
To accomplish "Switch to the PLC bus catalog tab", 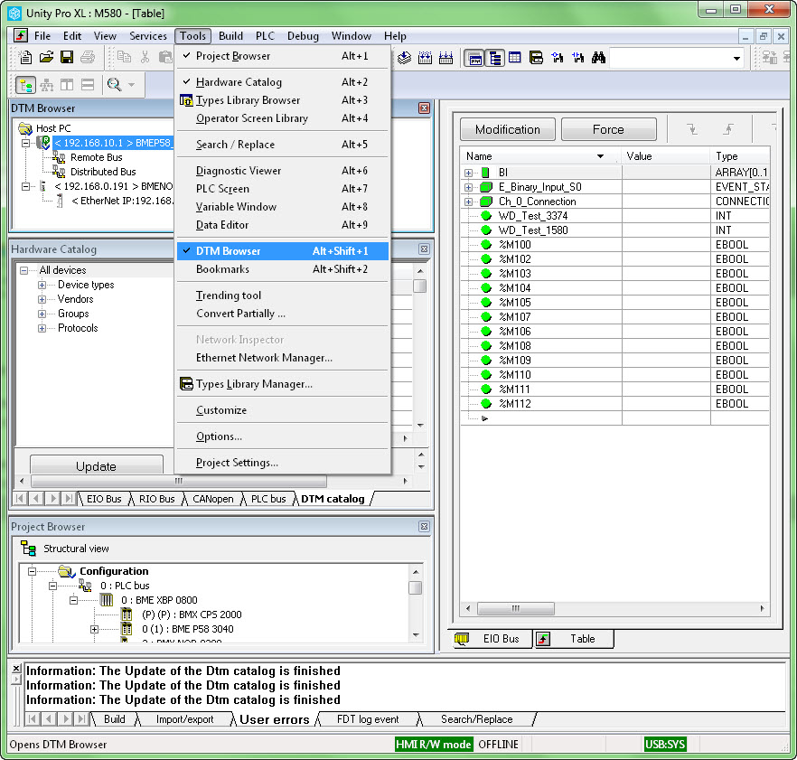I will (x=268, y=499).
